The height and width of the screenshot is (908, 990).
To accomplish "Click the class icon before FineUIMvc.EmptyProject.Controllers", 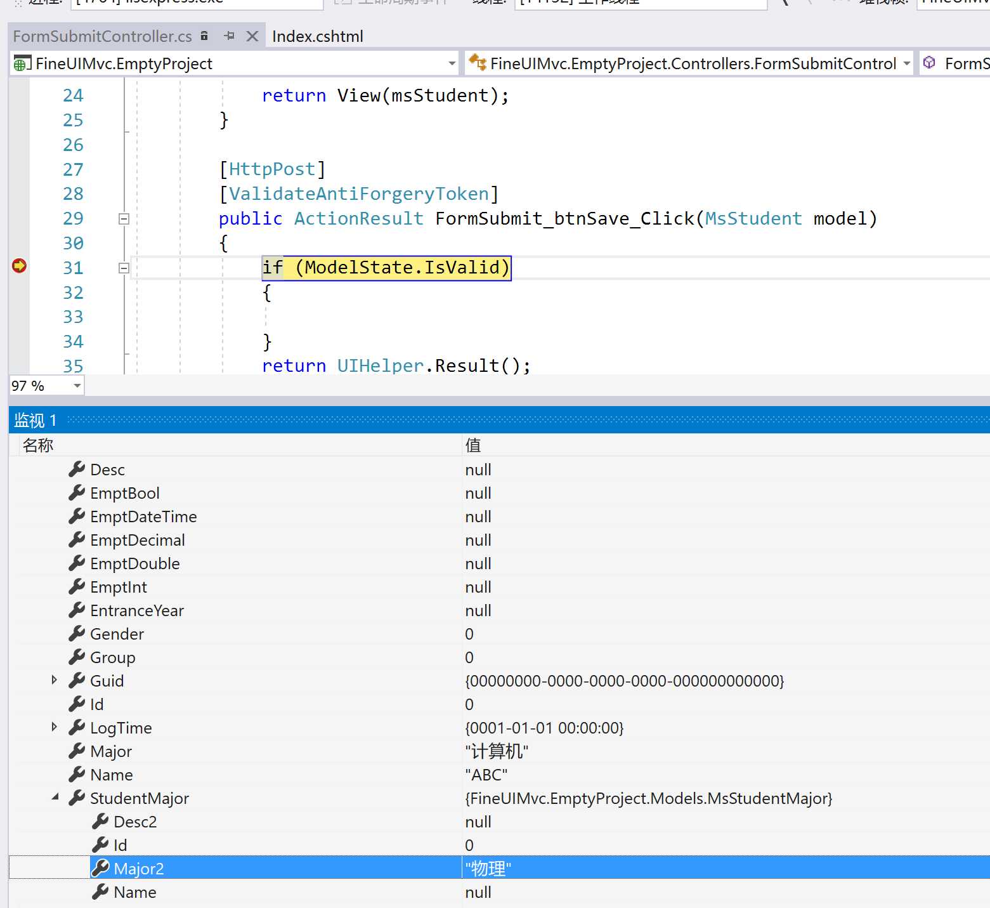I will point(478,62).
